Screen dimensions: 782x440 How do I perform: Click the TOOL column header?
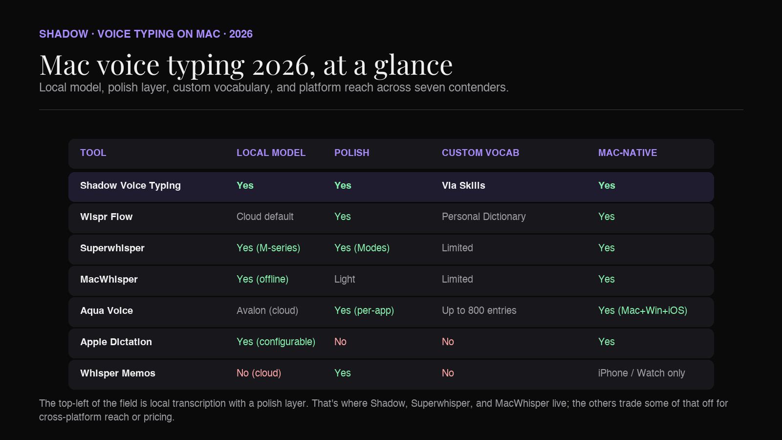[93, 153]
